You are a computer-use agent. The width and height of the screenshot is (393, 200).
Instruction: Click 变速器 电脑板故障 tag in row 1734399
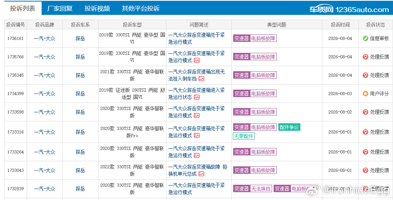pyautogui.click(x=255, y=94)
